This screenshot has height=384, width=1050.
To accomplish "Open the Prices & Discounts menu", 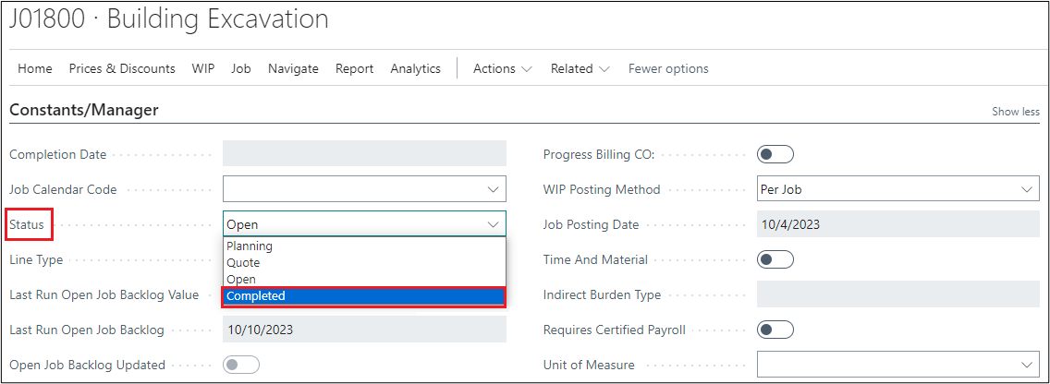I will tap(122, 68).
